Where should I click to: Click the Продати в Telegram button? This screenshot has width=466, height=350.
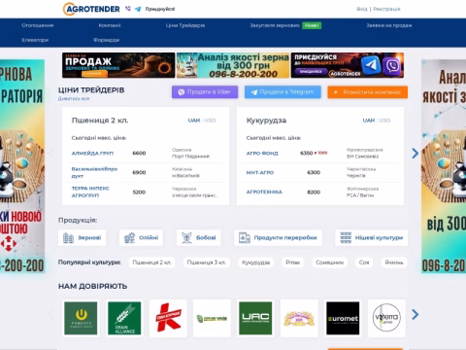click(x=283, y=92)
